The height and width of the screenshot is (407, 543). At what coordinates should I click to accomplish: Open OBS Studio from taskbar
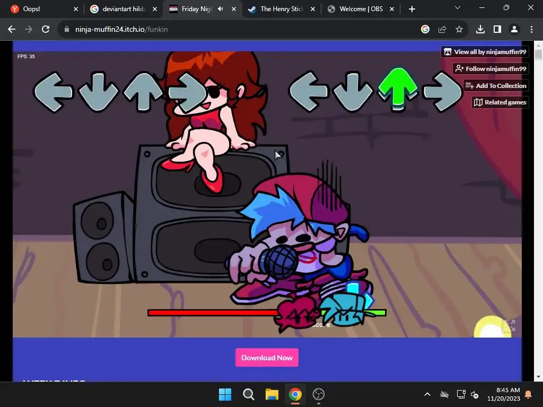click(x=319, y=394)
